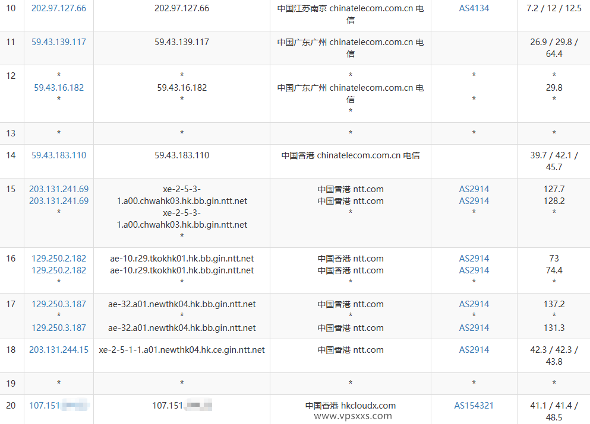Click upper xe-2-5-3-1.a00.chwahk03.hk.bb.gin.ntt.net hostname in hop 15
The image size is (590, 424).
click(182, 195)
